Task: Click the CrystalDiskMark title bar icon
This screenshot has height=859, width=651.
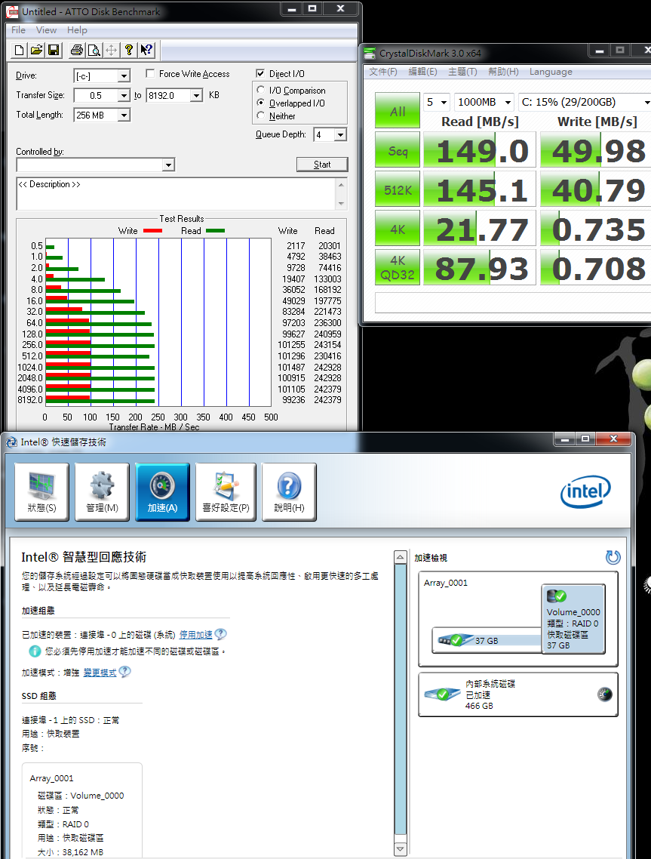Action: [x=370, y=53]
